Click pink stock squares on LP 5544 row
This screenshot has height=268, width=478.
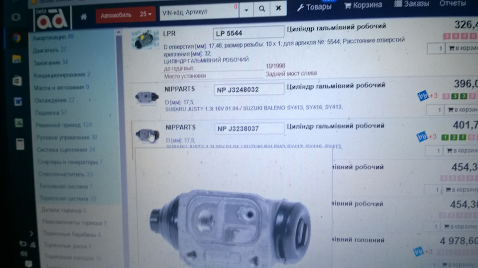(460, 36)
